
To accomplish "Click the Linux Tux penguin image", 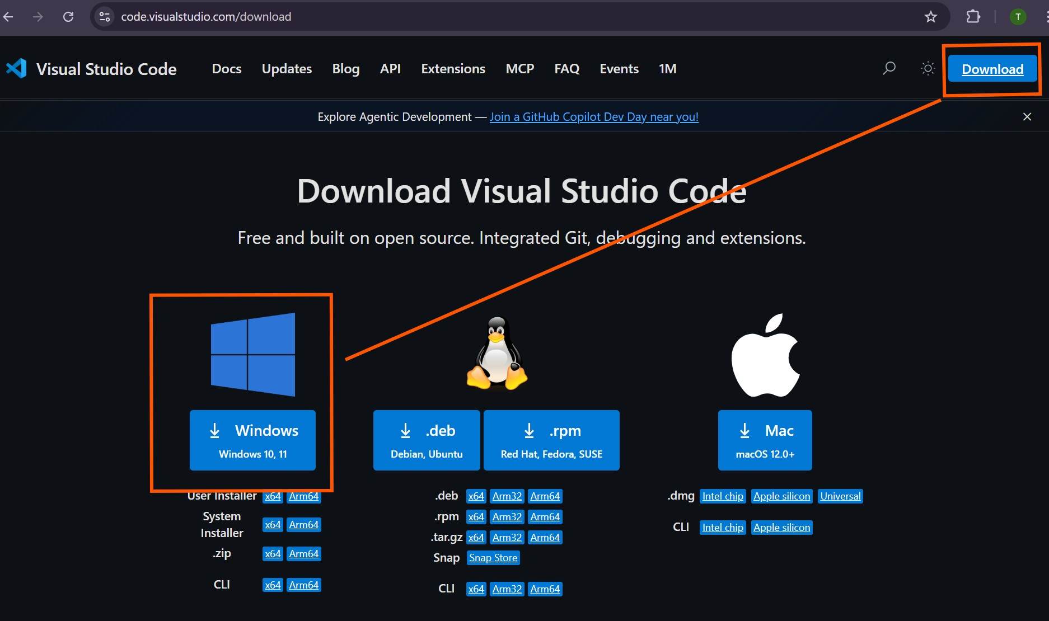I will (x=497, y=353).
